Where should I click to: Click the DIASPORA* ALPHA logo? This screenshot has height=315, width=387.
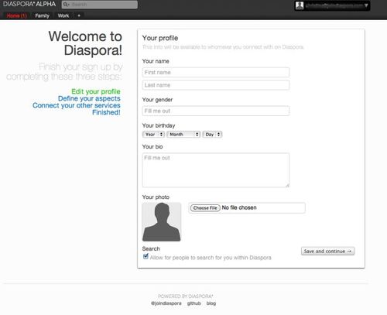pos(29,4)
